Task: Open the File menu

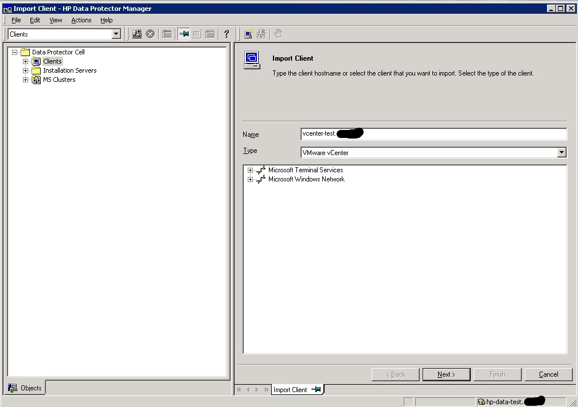Action: tap(16, 20)
